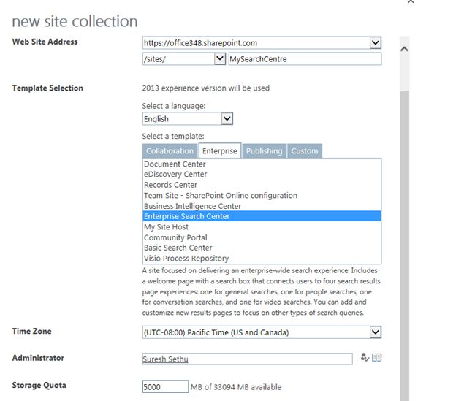Choose the Community Portal template
This screenshot has width=456, height=401.
262,237
